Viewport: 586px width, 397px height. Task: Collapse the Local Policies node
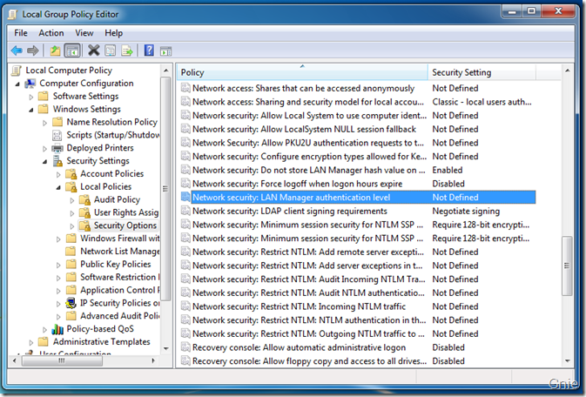tap(58, 187)
